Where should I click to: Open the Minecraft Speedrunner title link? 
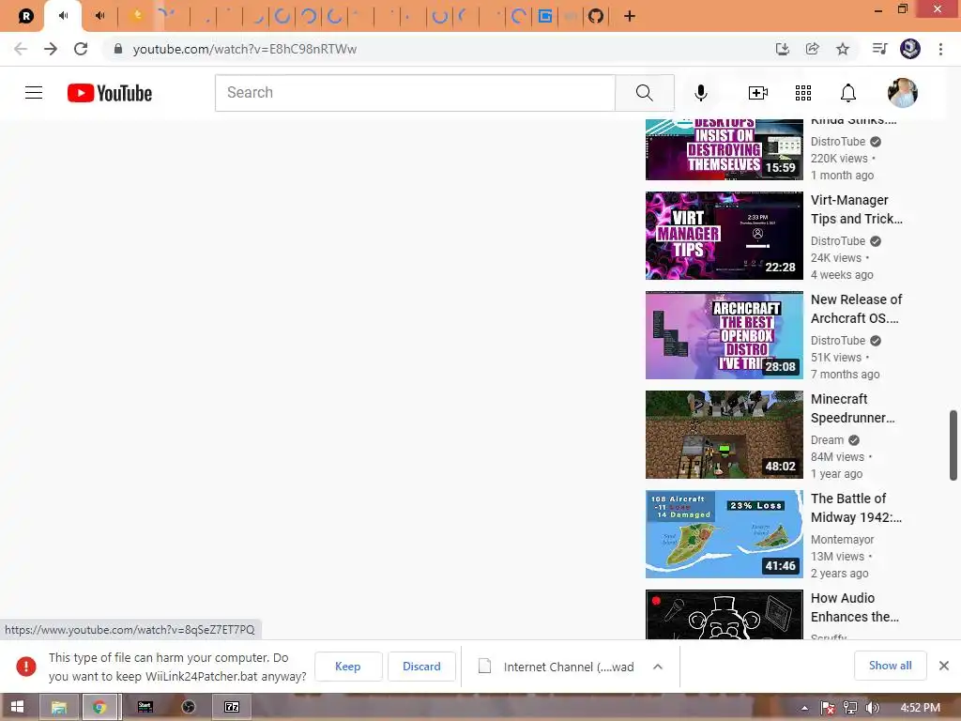[x=852, y=408]
